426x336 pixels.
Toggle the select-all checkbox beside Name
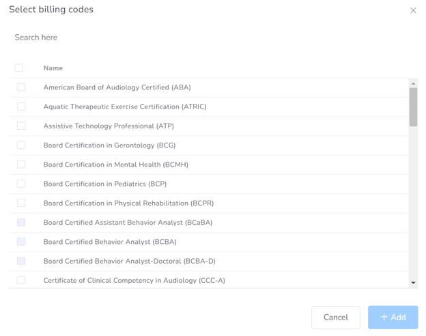point(19,68)
